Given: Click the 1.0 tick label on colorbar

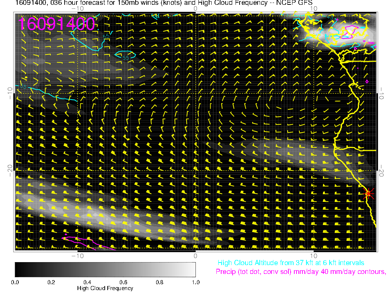Looking at the screenshot, I should (x=195, y=282).
